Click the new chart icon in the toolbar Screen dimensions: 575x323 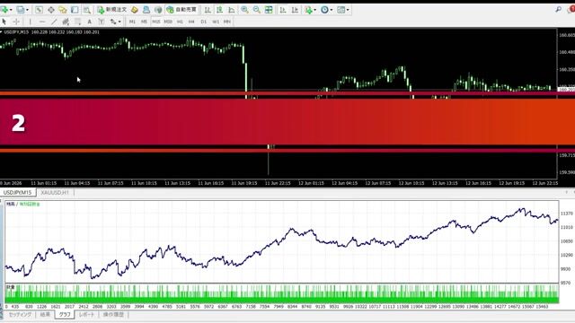4,10
